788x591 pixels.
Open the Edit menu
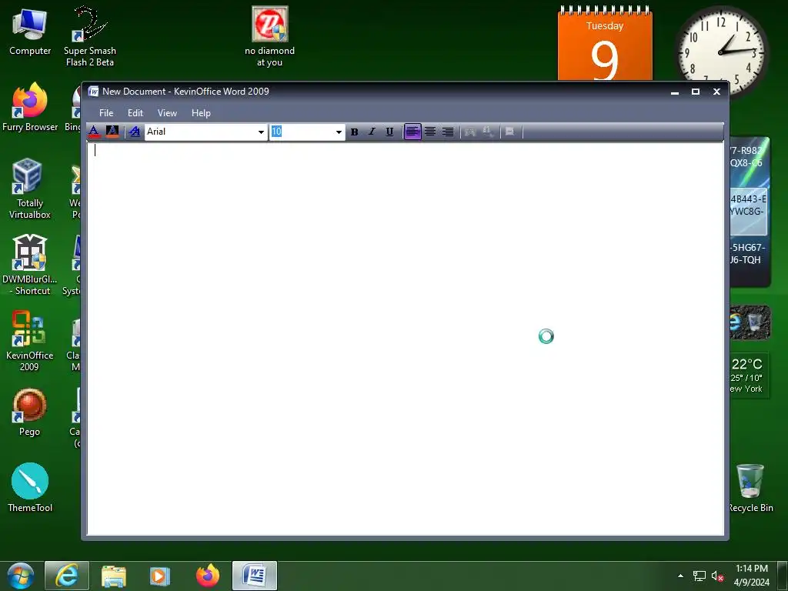(135, 113)
